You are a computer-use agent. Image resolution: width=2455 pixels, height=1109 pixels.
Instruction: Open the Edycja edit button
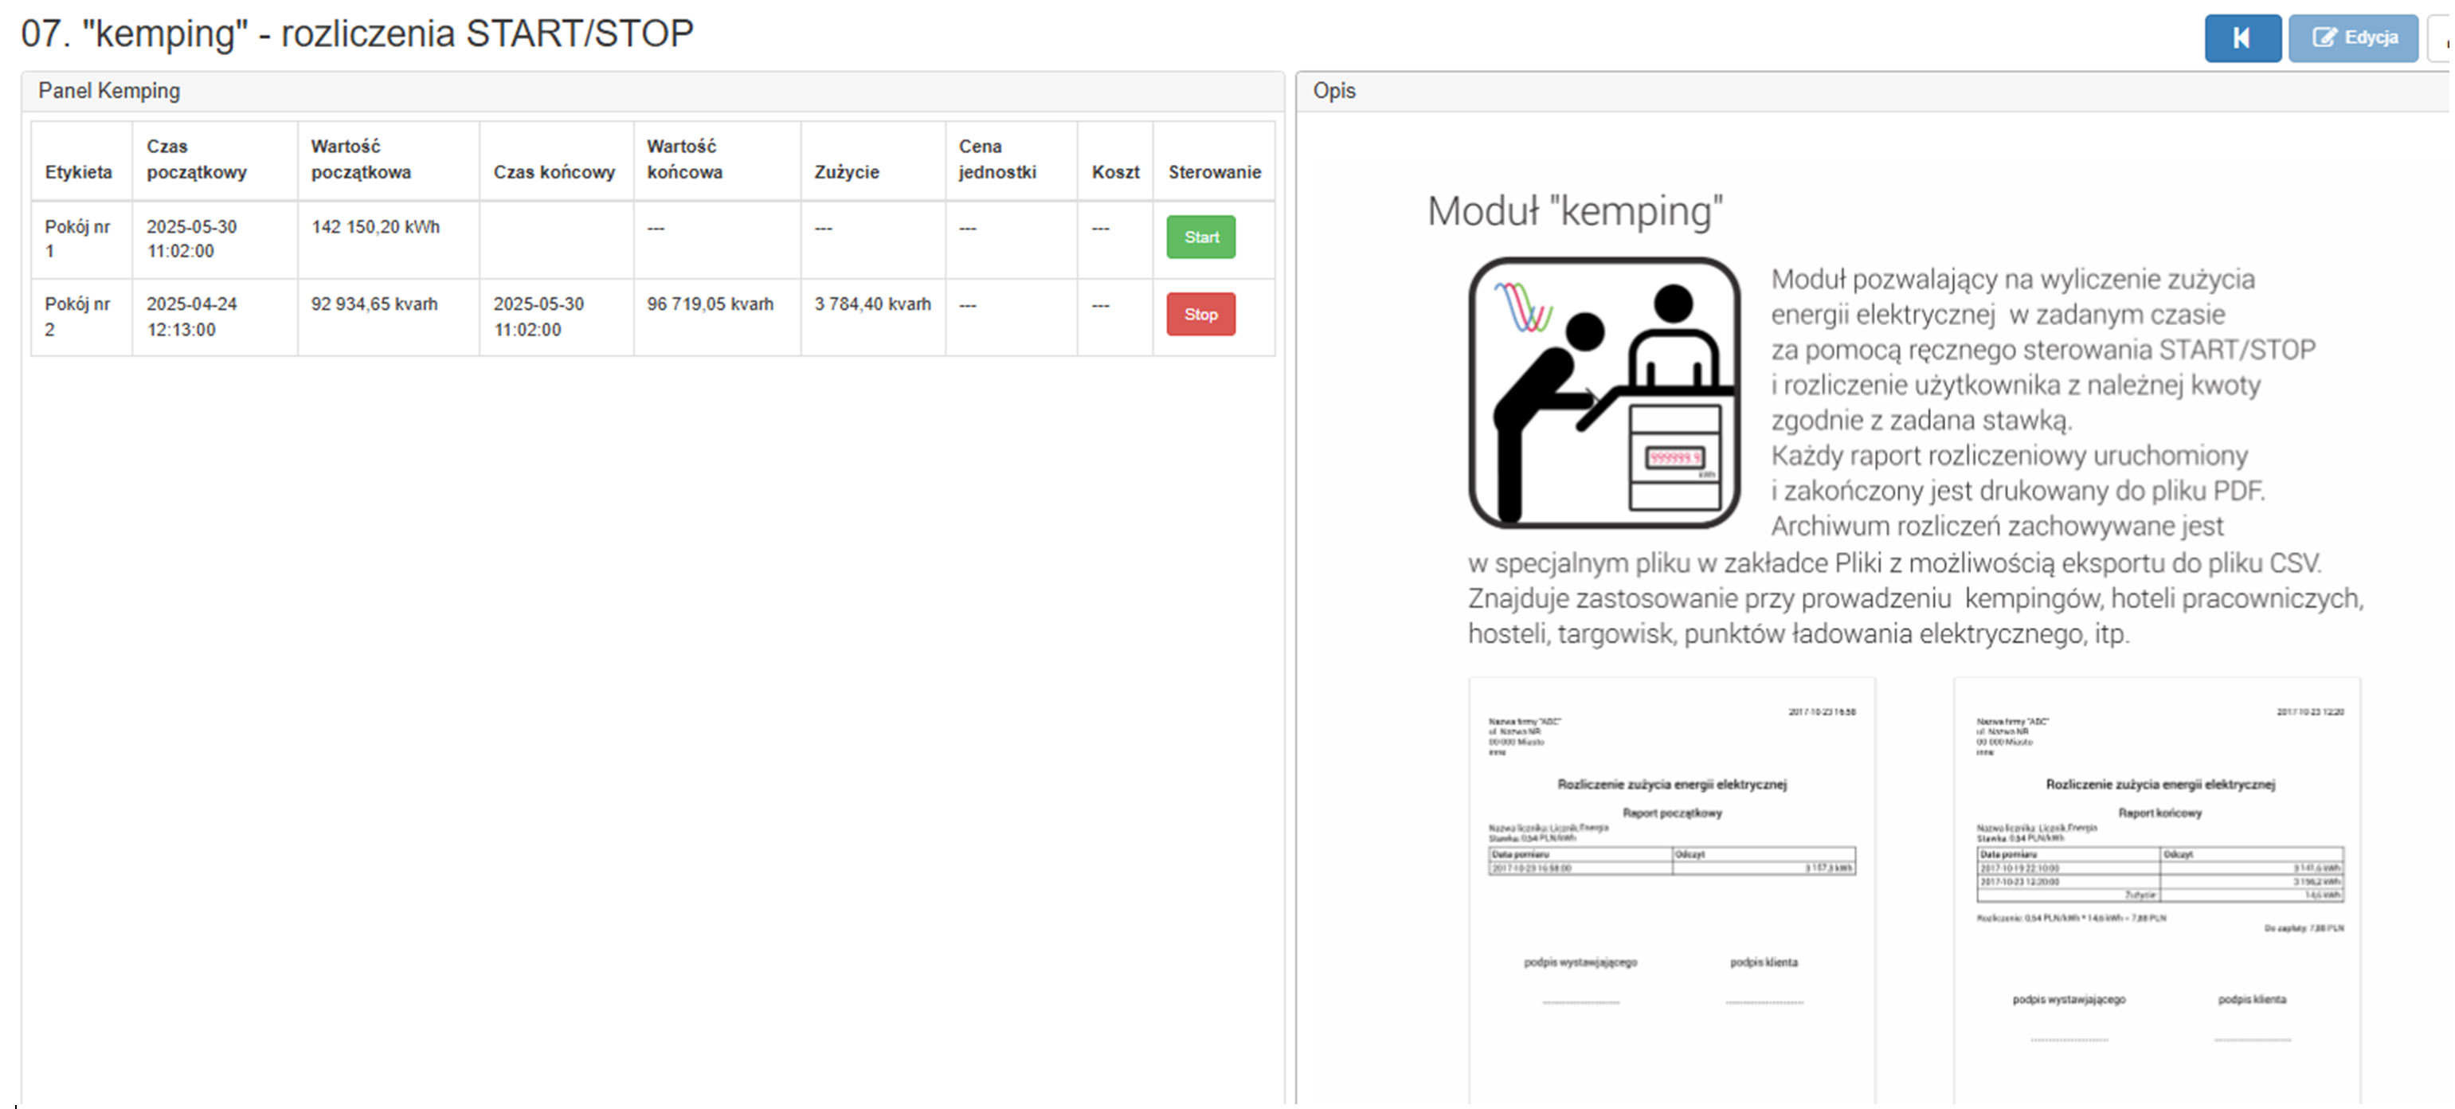2353,38
